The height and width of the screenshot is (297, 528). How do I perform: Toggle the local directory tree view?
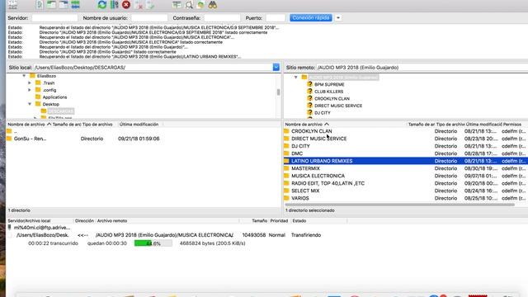coord(51,5)
